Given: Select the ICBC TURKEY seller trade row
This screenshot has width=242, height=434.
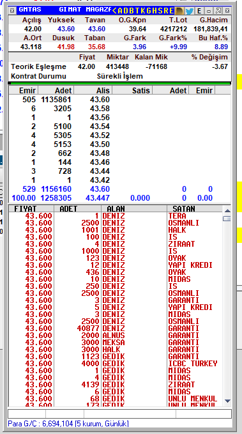Looking at the screenshot, I should click(116, 364).
